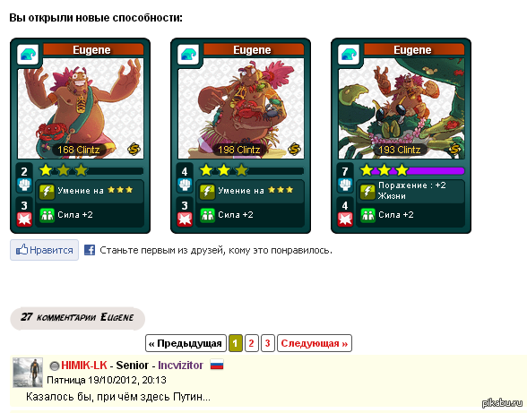Screen dimensions: 527x413
Task: Click the red damage icon on the second Eugene card
Action: pyautogui.click(x=185, y=219)
